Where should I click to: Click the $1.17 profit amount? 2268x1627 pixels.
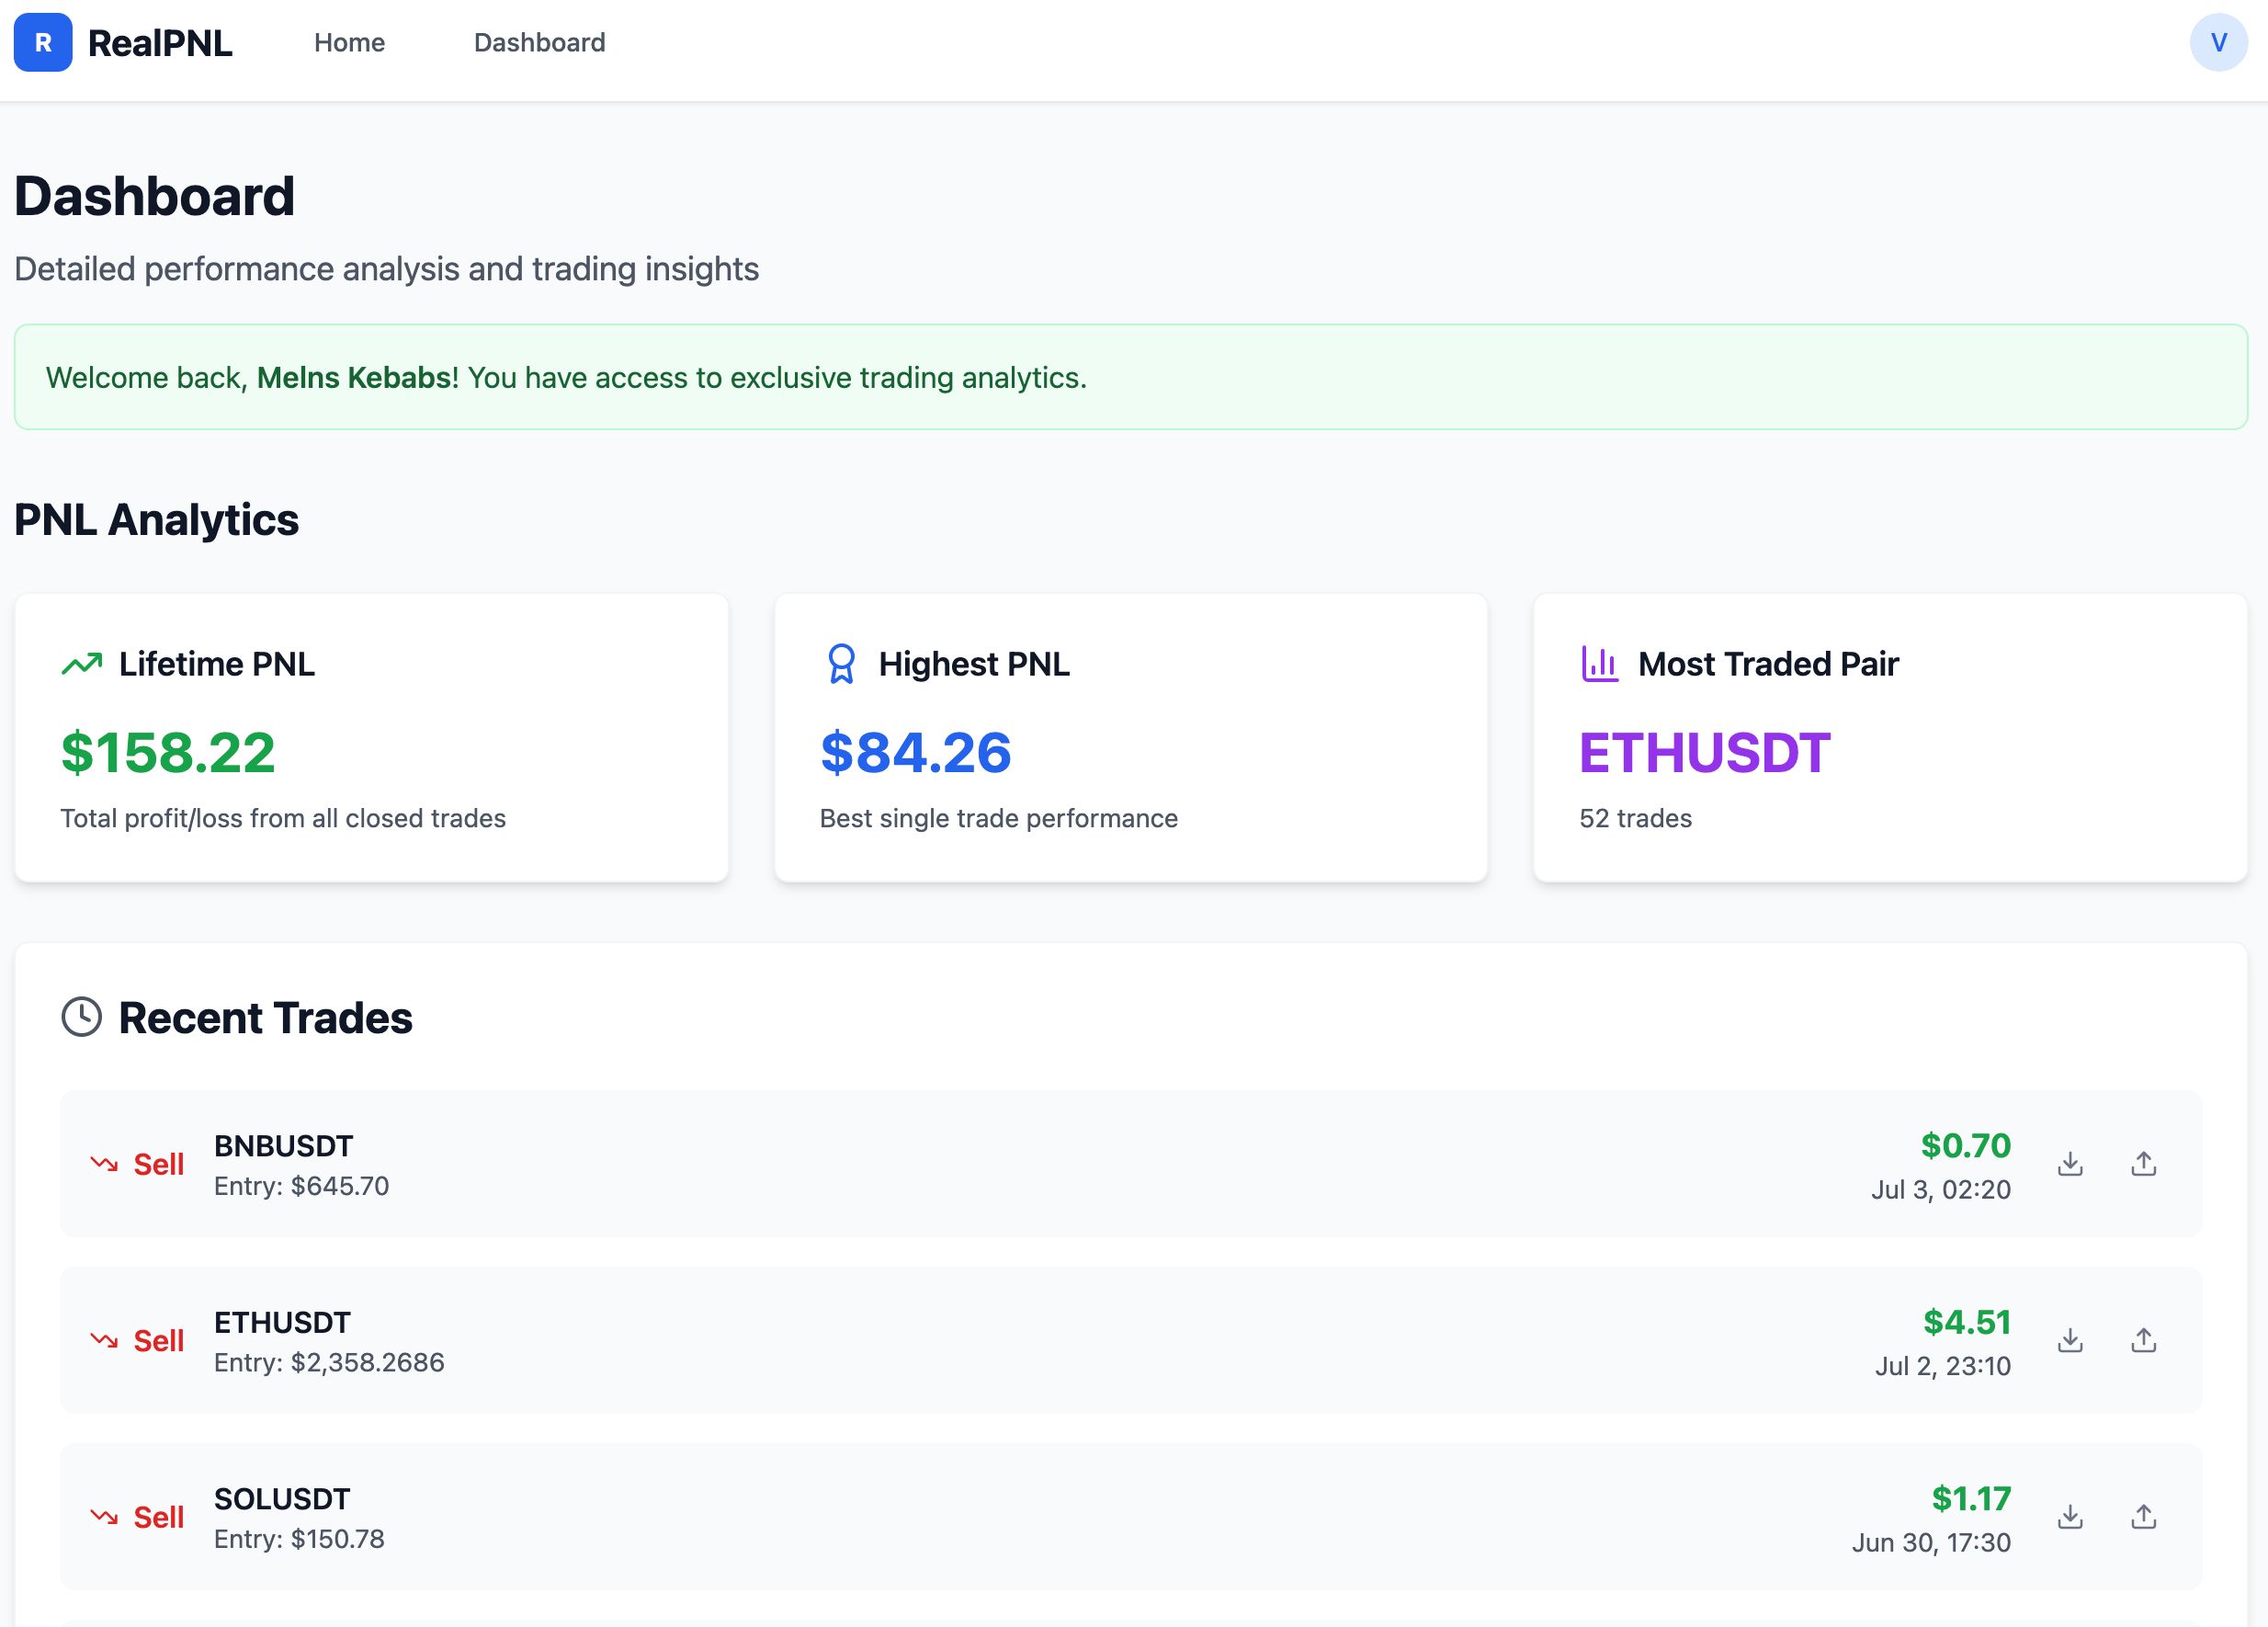[x=1971, y=1499]
